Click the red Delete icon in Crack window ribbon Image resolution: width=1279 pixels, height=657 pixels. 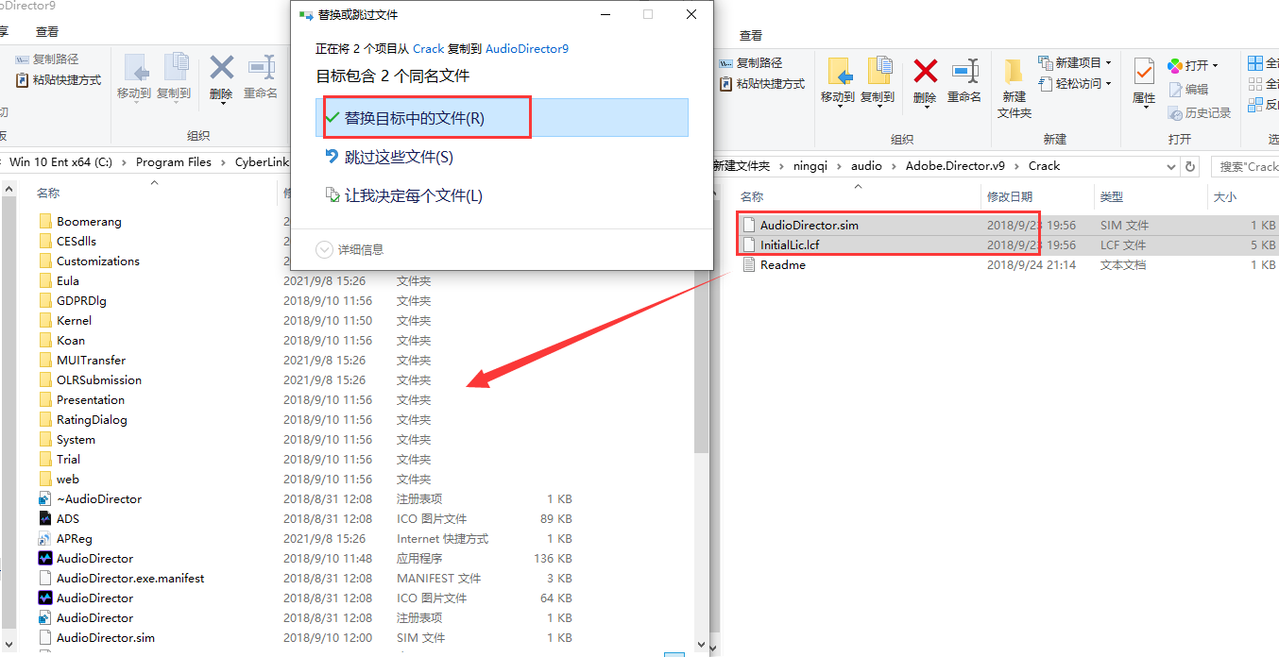[x=926, y=71]
